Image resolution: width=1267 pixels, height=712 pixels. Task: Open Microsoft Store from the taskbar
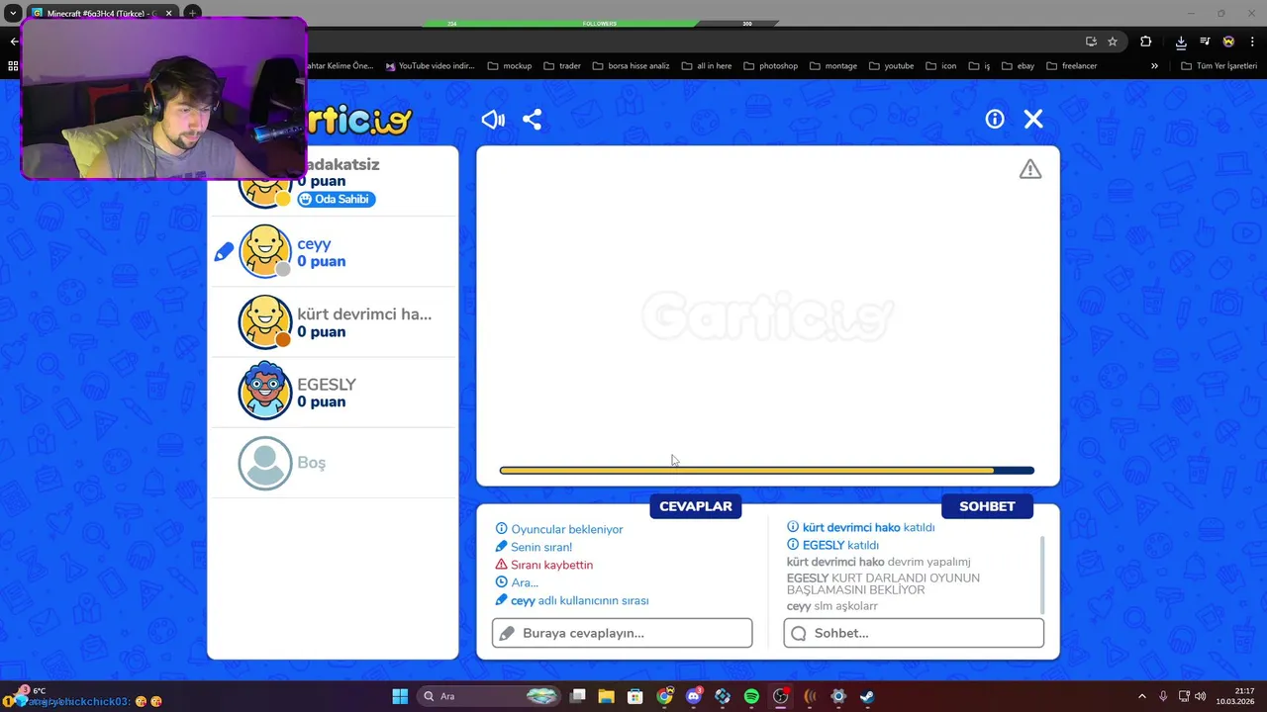click(635, 696)
